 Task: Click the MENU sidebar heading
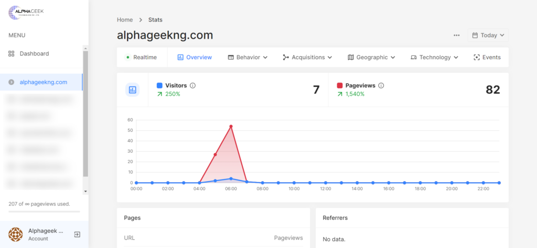tap(17, 35)
